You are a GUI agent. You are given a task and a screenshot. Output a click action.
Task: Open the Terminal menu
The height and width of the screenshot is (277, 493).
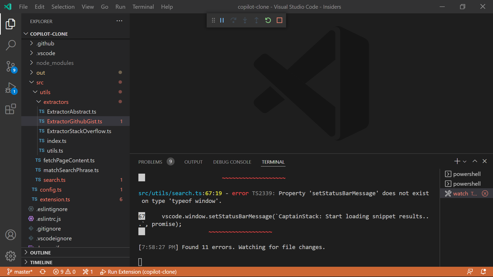(x=143, y=7)
